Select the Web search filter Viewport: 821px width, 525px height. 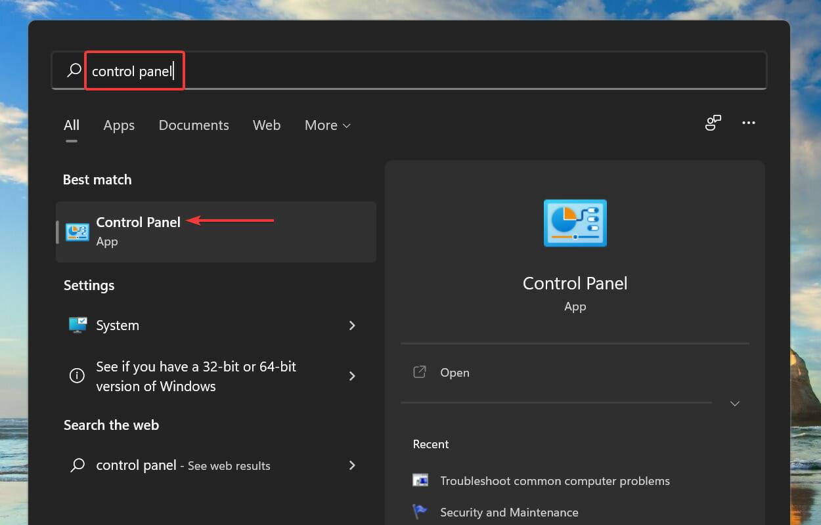267,125
